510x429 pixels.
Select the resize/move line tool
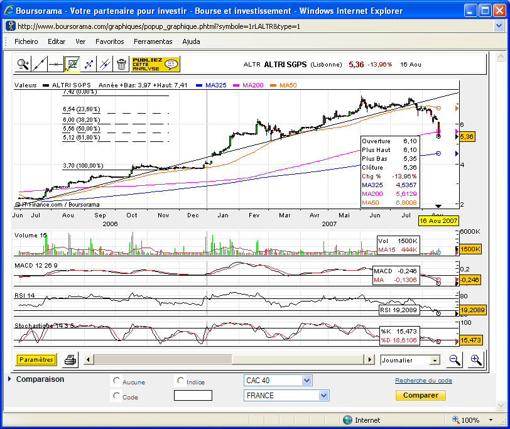[89, 64]
